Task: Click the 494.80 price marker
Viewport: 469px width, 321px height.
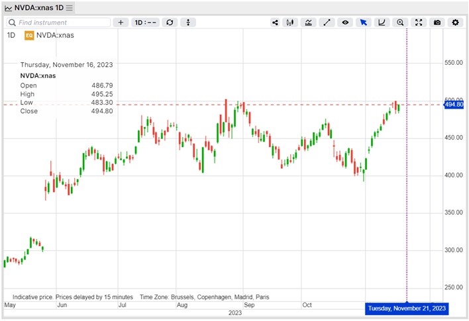Action: (454, 105)
